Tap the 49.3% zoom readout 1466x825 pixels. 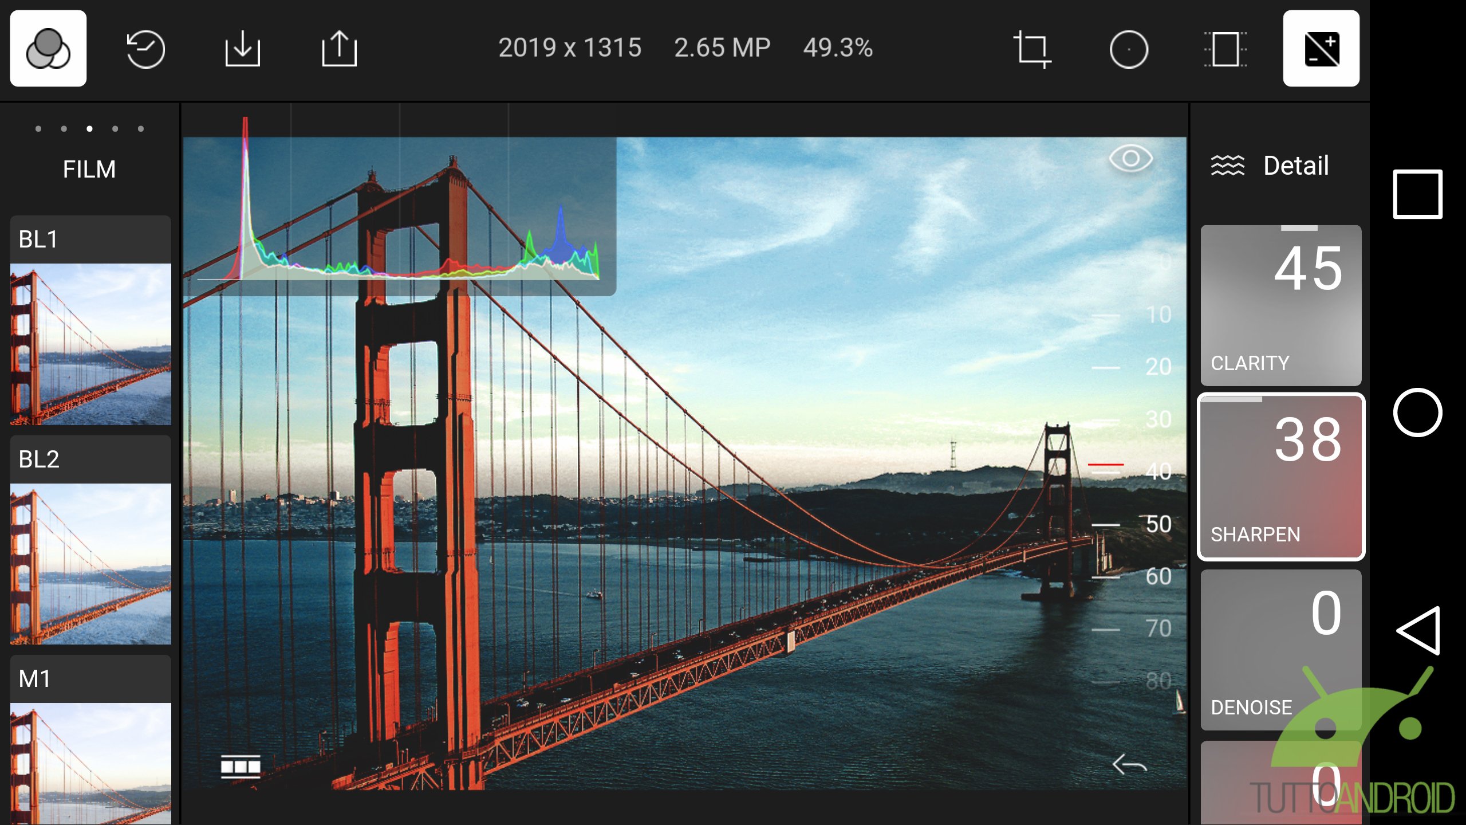coord(838,48)
